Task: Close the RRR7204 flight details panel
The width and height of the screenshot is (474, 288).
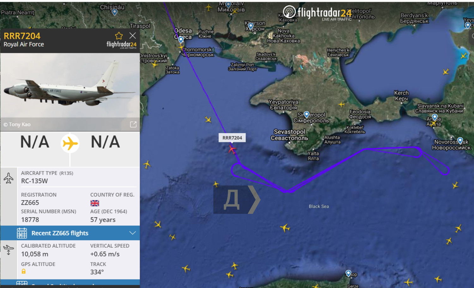Action: click(133, 36)
